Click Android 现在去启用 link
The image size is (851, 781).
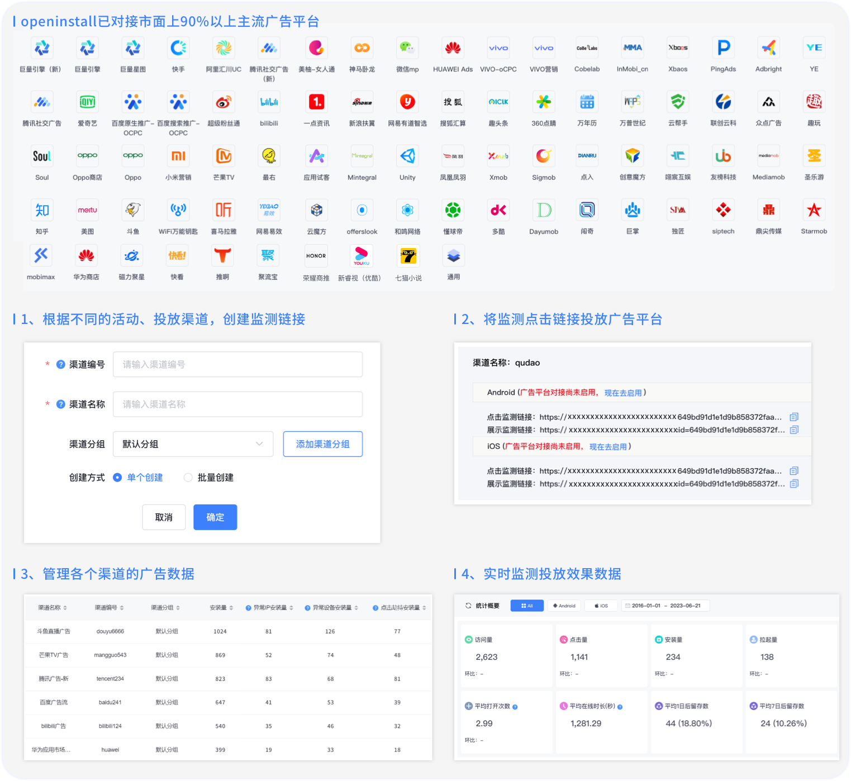[623, 393]
